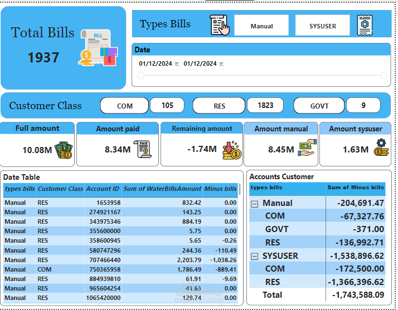Select the GOVT customer class slicer
The width and height of the screenshot is (398, 310).
click(x=319, y=105)
